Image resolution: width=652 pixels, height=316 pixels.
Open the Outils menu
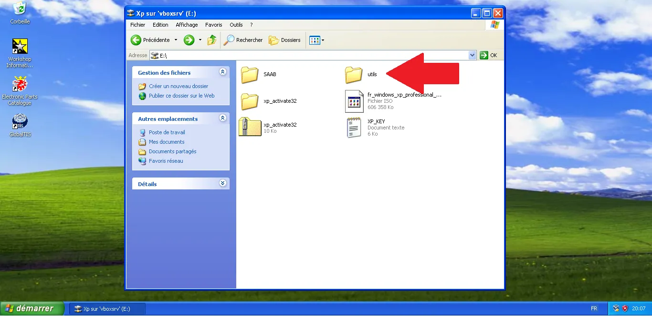click(x=236, y=25)
